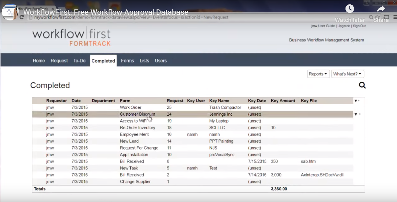The width and height of the screenshot is (397, 202).
Task: Open the row options arrow on the Customer Discount row
Action: [355, 114]
